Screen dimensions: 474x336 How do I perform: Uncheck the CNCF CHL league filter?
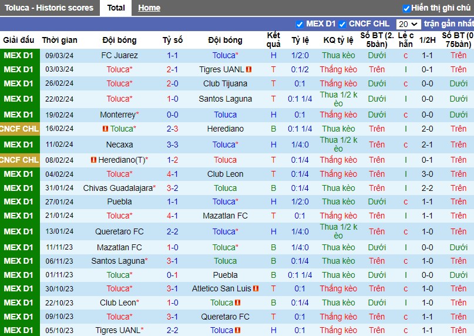click(x=342, y=24)
